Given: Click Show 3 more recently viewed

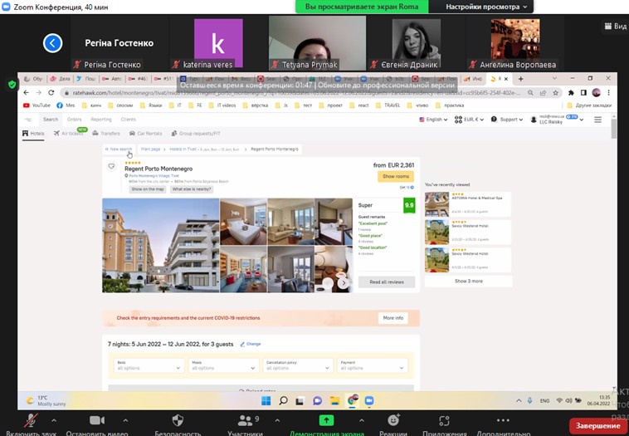Looking at the screenshot, I should point(469,281).
